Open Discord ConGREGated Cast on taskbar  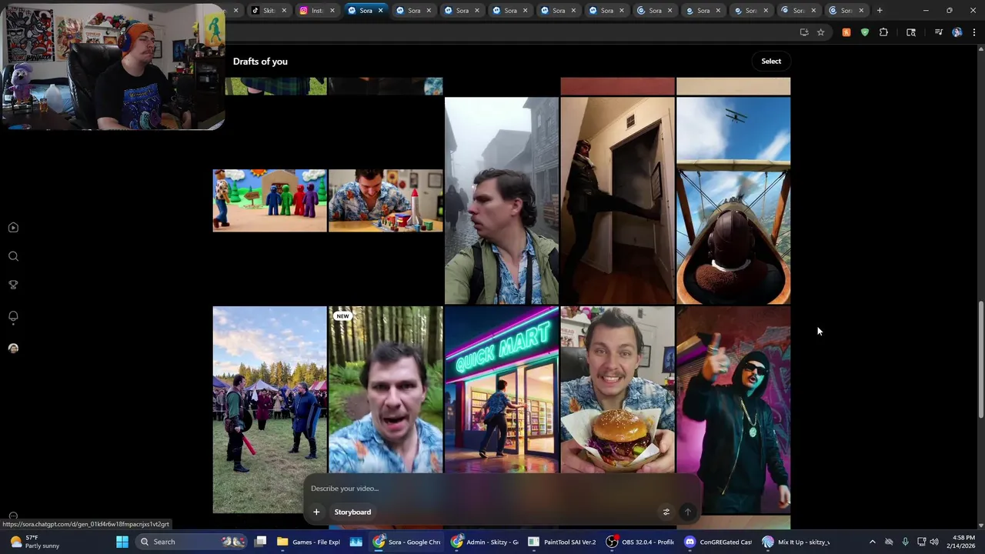pos(719,542)
